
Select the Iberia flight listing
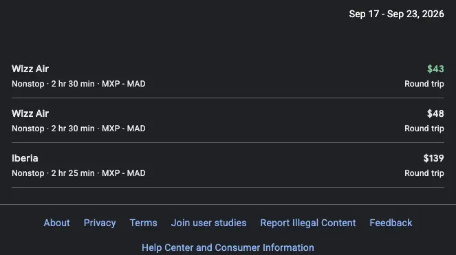[x=228, y=165]
